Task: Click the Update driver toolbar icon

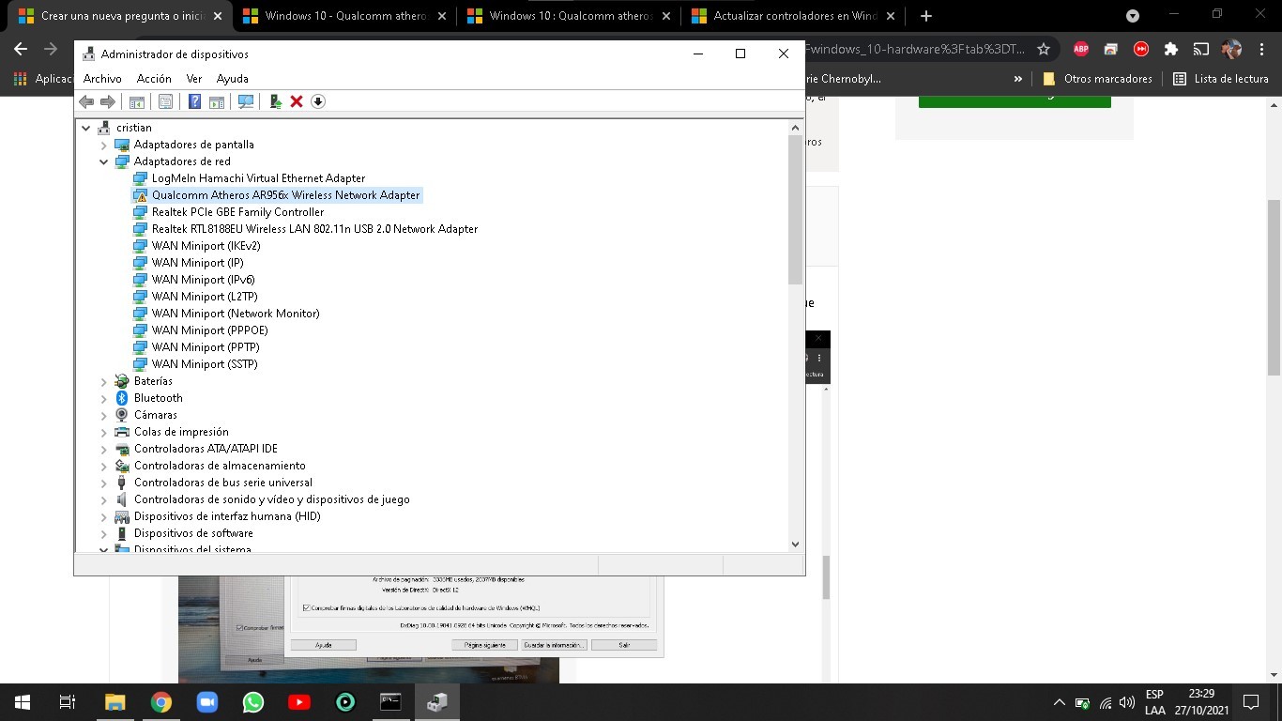Action: [x=274, y=100]
